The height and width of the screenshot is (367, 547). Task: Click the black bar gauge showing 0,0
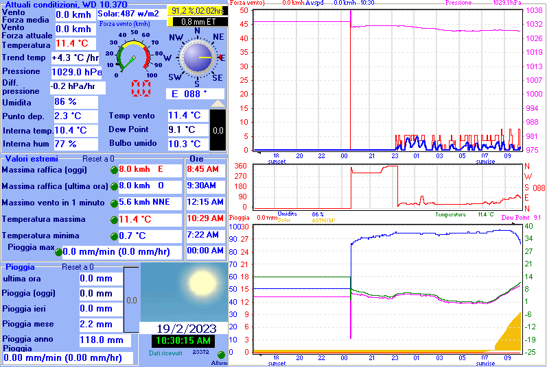point(218,130)
